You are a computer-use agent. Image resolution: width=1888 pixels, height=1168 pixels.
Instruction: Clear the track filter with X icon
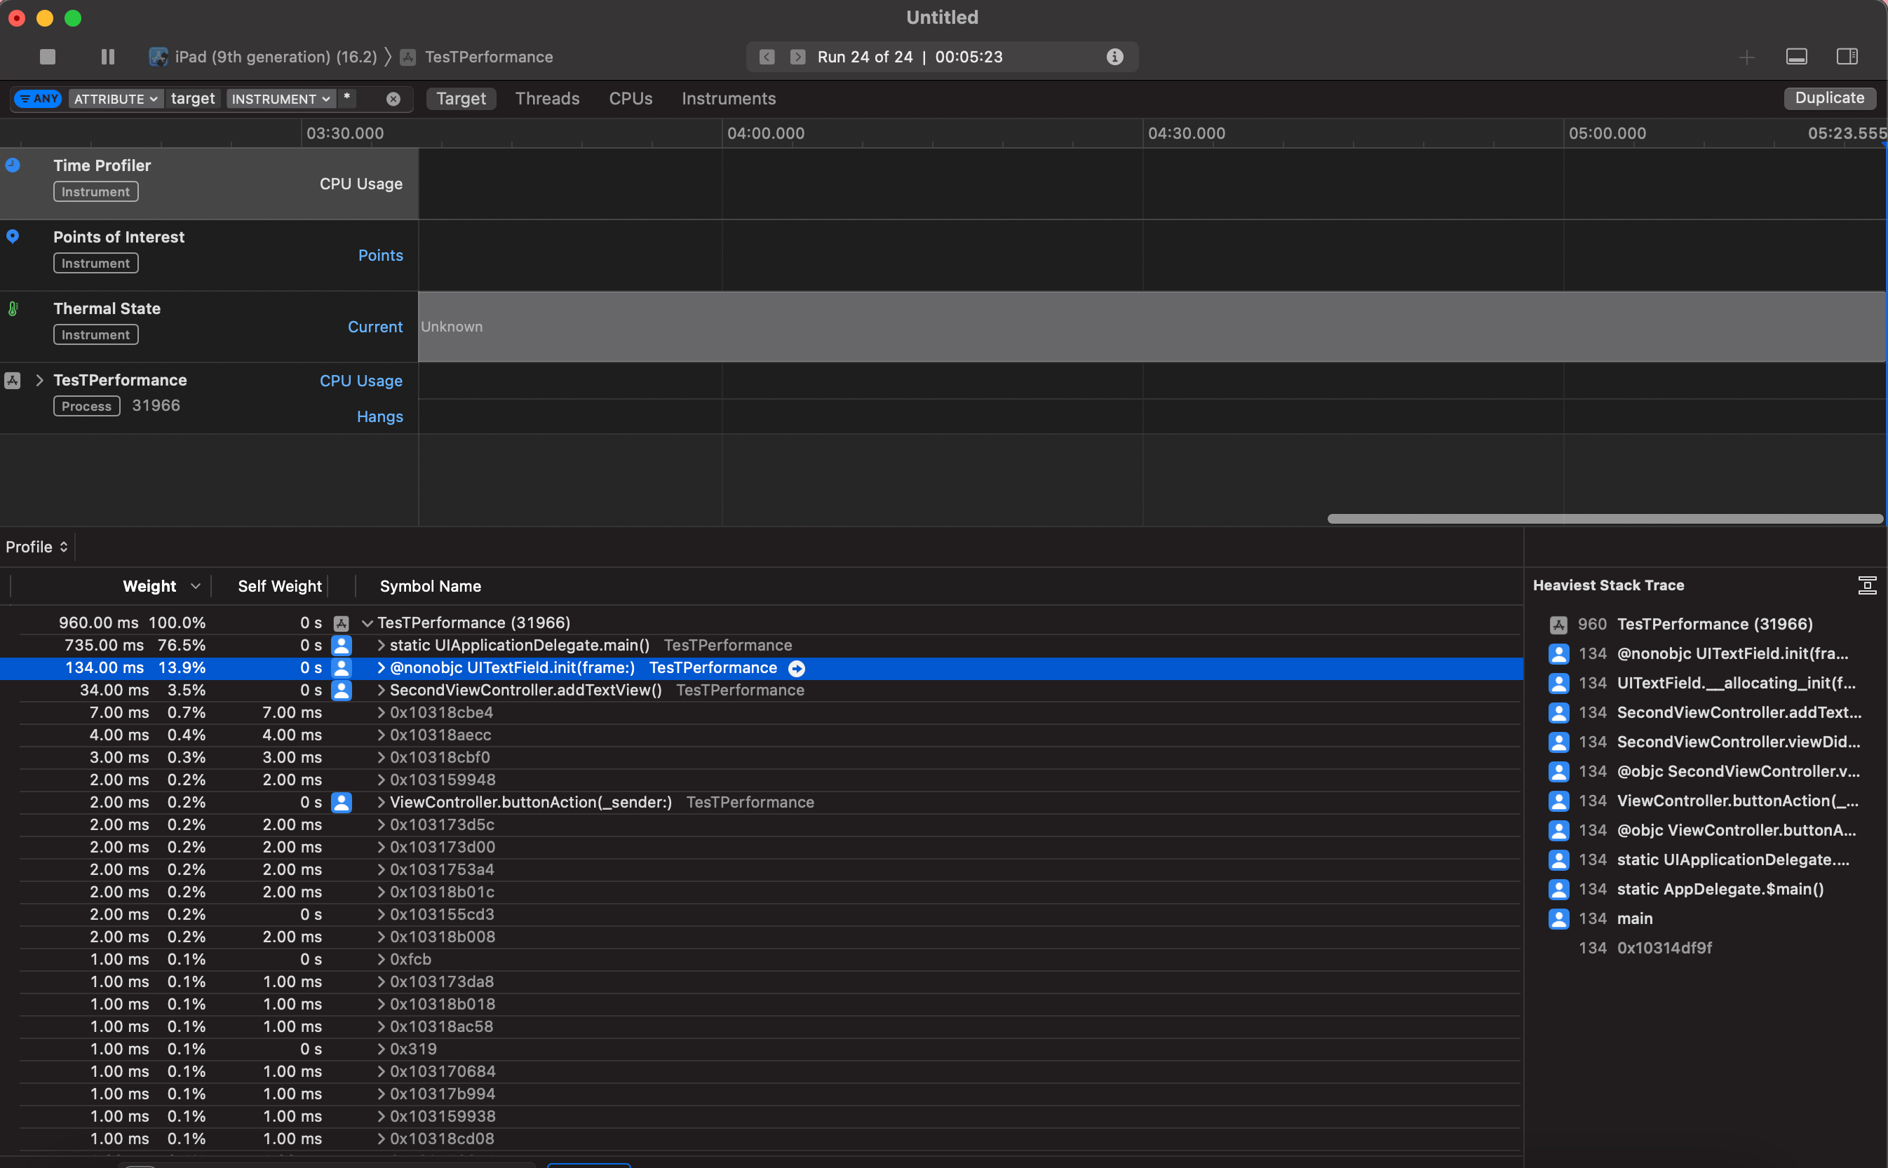(393, 99)
